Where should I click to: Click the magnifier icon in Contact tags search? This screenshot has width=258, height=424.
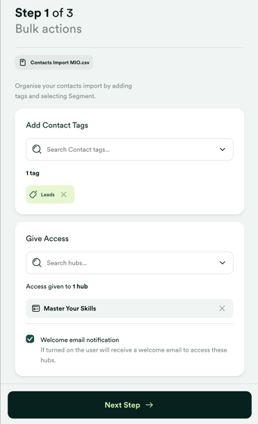[37, 149]
